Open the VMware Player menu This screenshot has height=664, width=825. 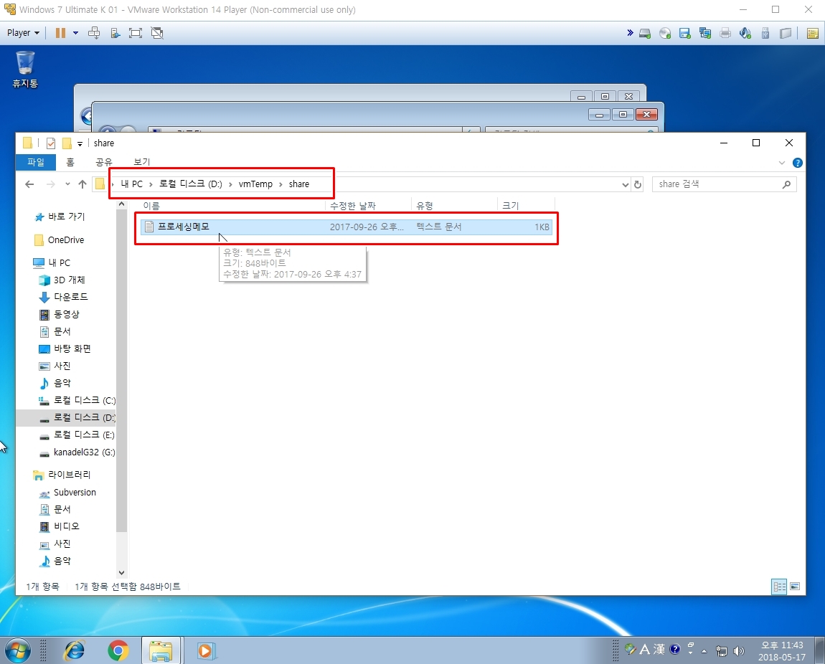pos(23,32)
